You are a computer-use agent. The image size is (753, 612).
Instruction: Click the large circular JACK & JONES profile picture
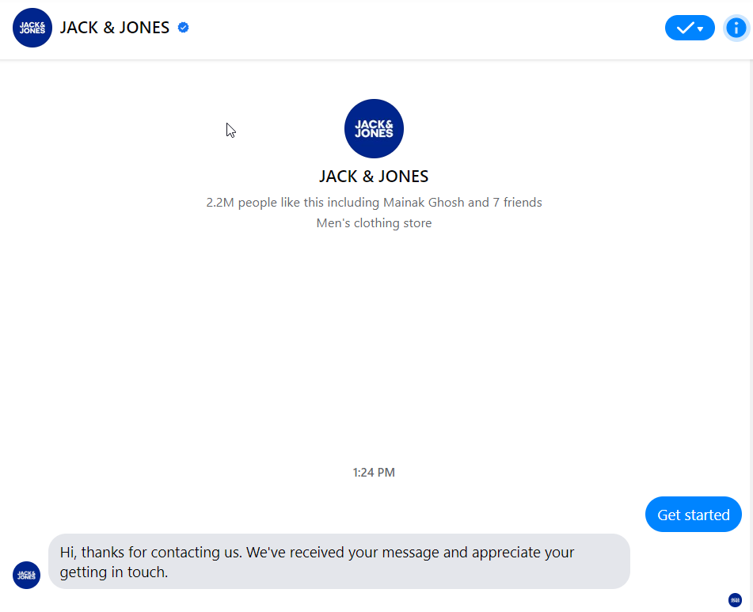pyautogui.click(x=374, y=128)
